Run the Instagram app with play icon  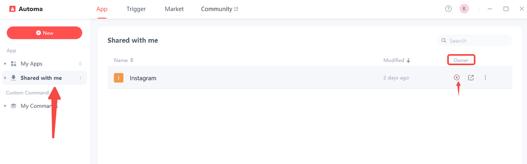pos(457,77)
